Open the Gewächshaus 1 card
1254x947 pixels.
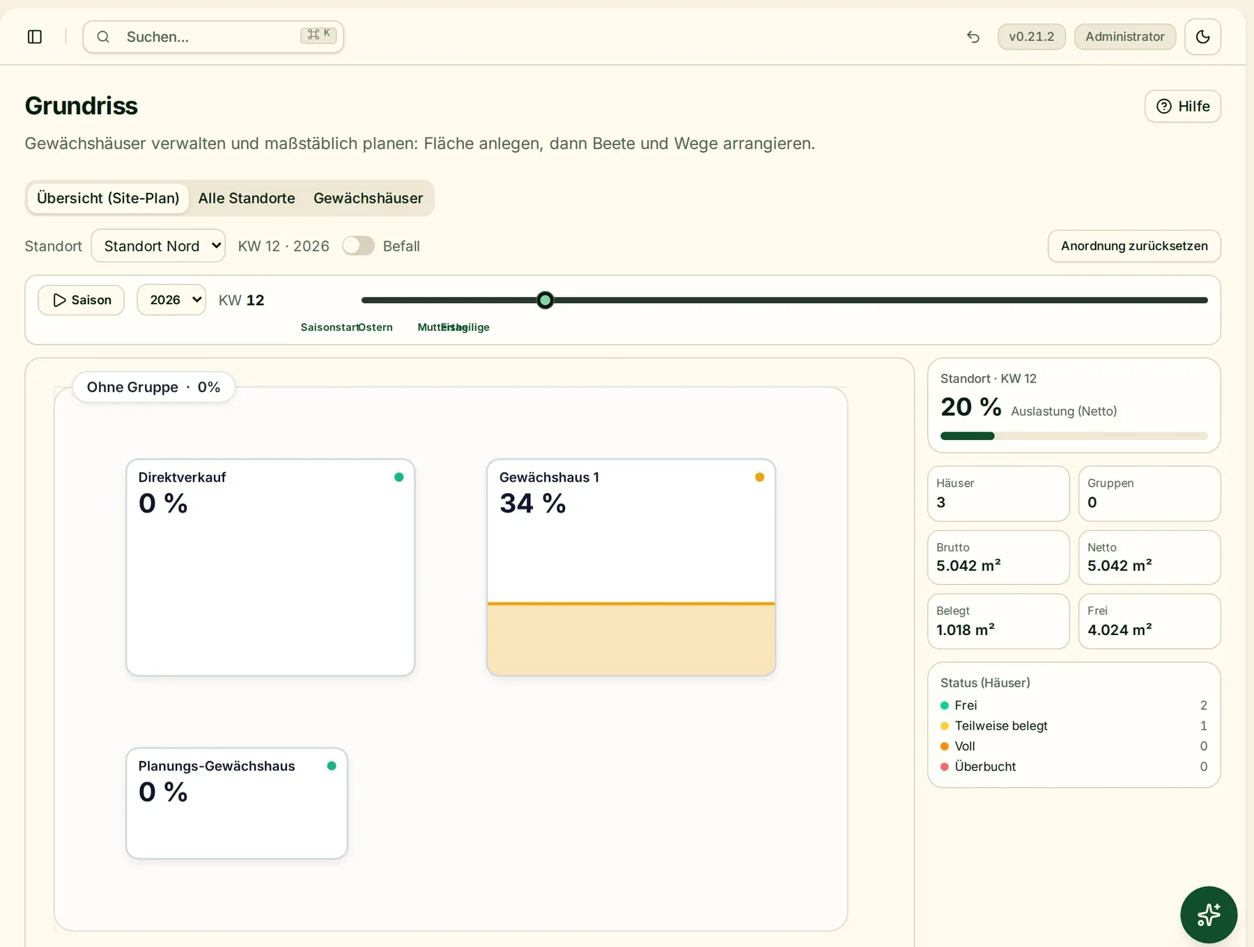pos(631,567)
